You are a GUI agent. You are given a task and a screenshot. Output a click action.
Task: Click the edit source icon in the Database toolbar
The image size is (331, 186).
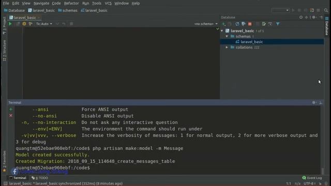[264, 24]
